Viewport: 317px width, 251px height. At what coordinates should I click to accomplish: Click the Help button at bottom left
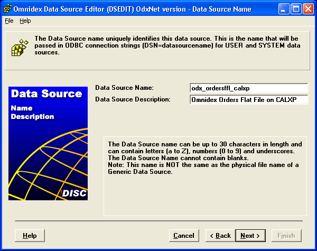(x=30, y=236)
